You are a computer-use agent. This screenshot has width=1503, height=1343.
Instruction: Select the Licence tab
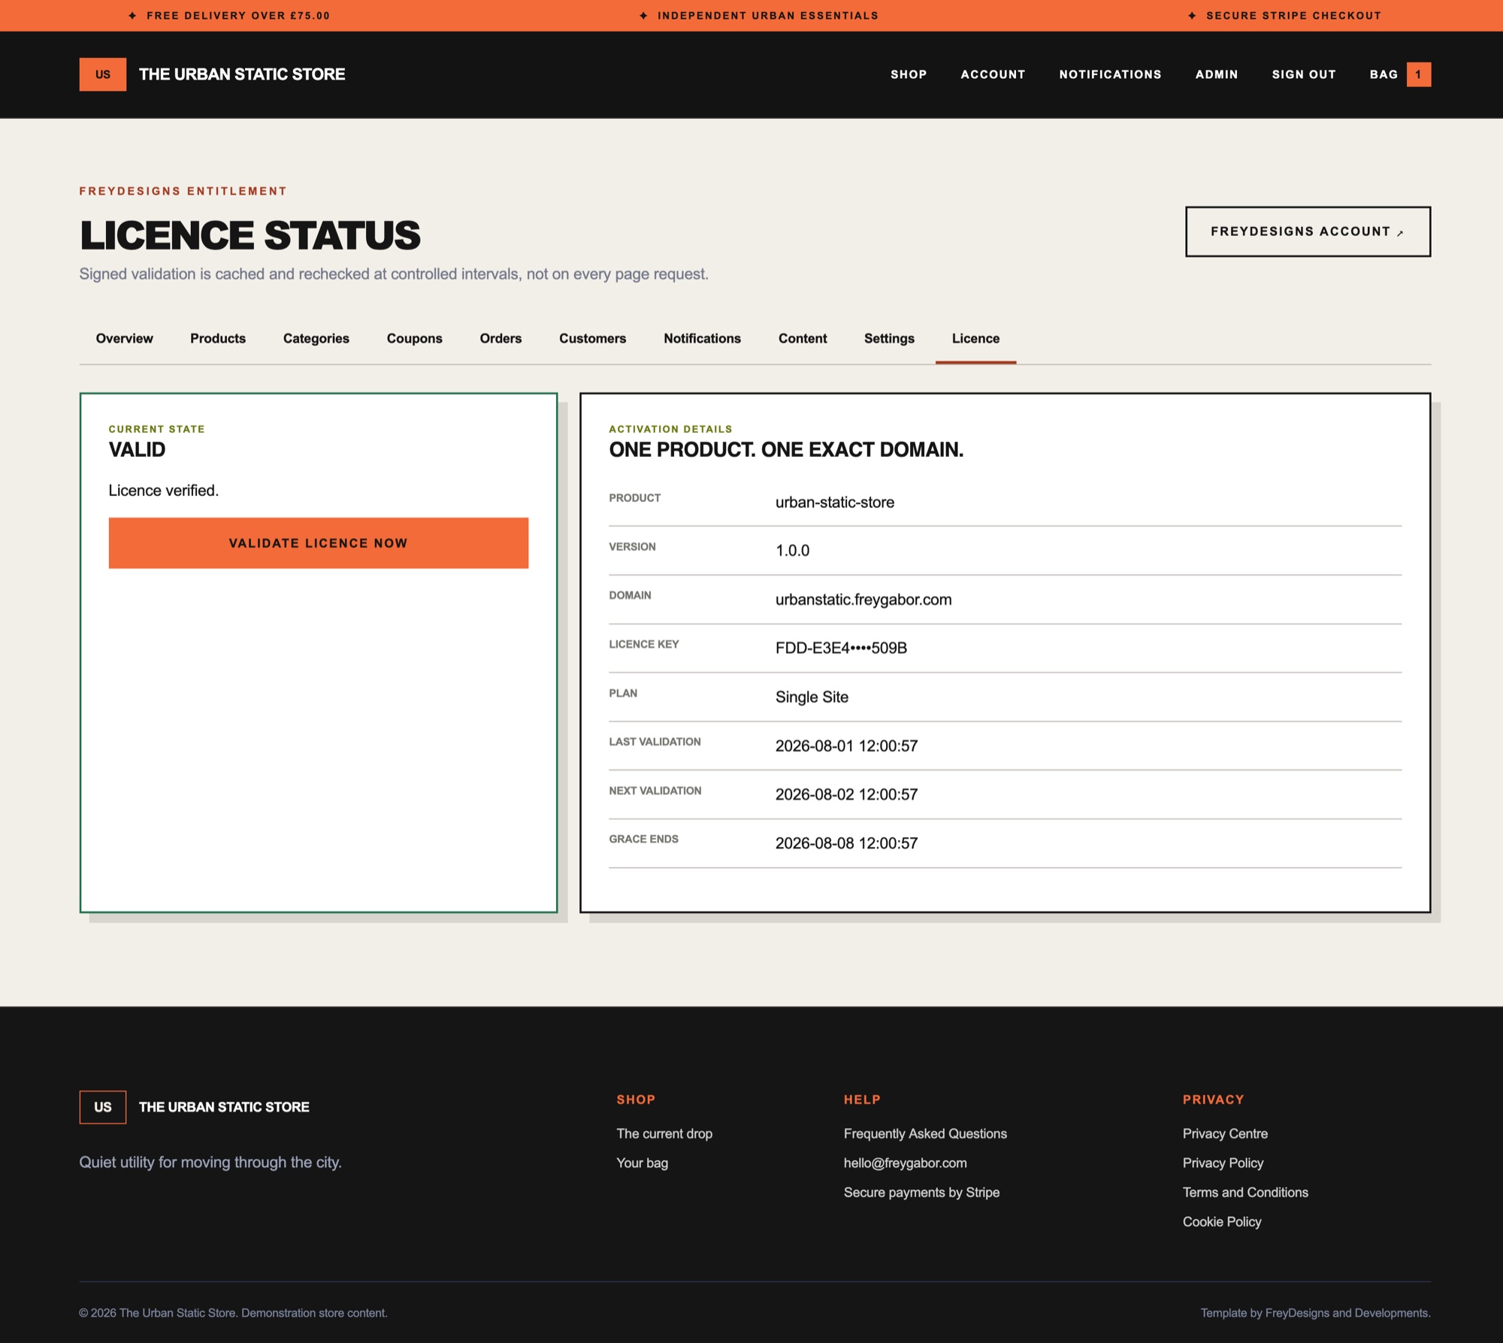(975, 338)
